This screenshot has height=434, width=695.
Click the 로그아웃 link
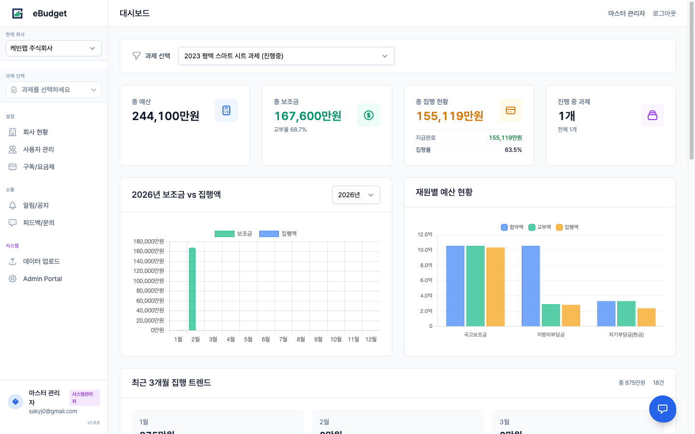pyautogui.click(x=665, y=13)
